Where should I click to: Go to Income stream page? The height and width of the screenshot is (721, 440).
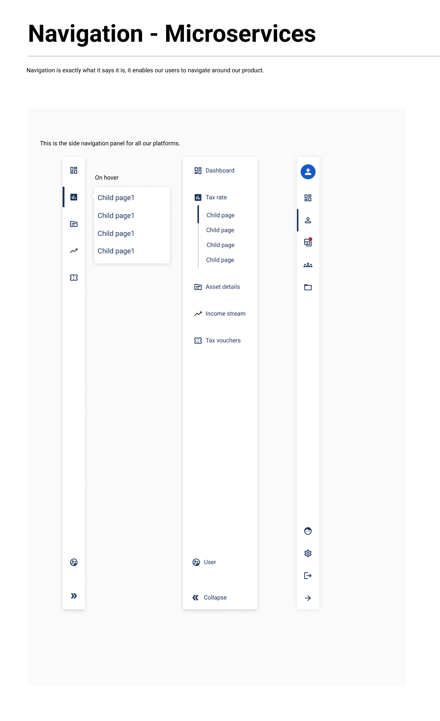pyautogui.click(x=220, y=314)
